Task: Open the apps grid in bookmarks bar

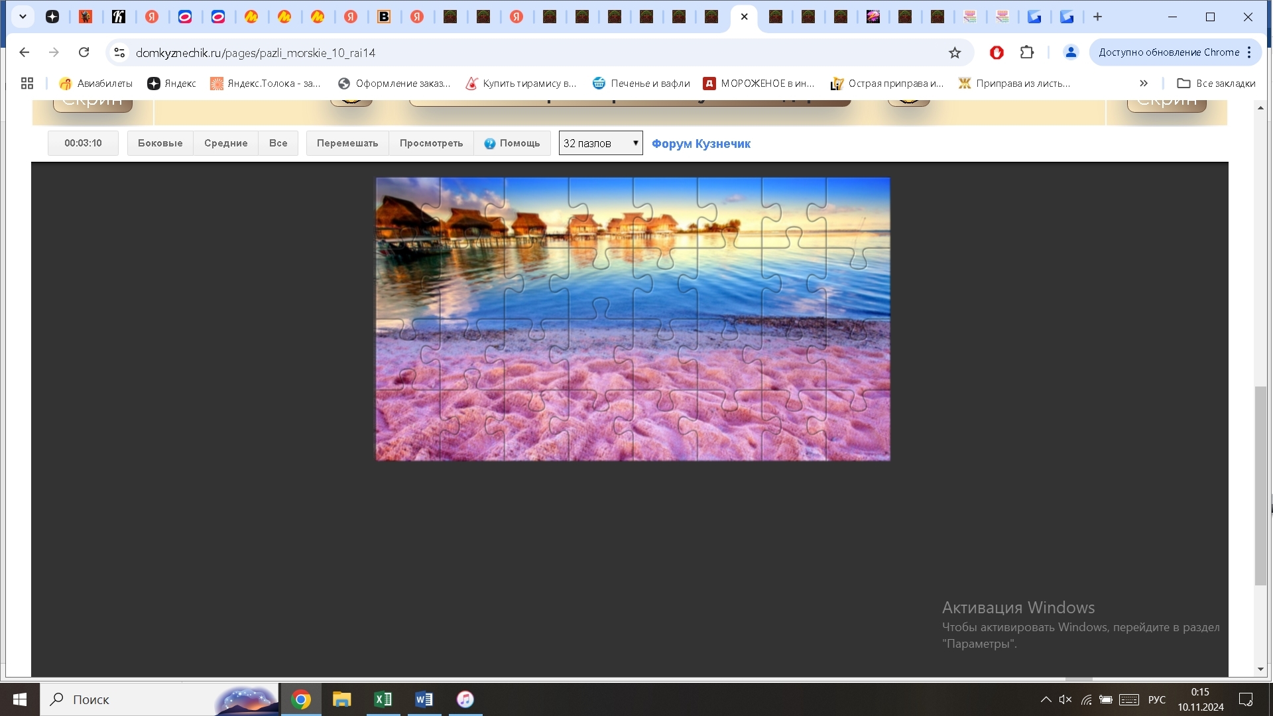Action: (27, 84)
